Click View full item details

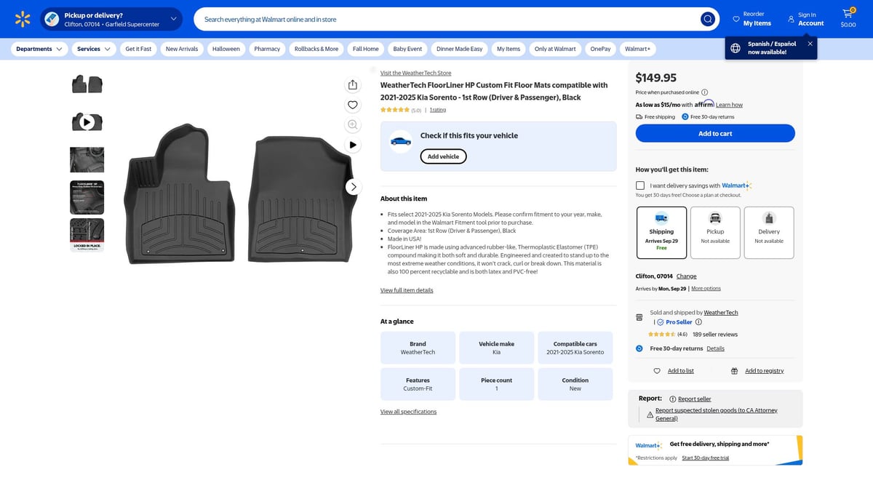point(407,290)
